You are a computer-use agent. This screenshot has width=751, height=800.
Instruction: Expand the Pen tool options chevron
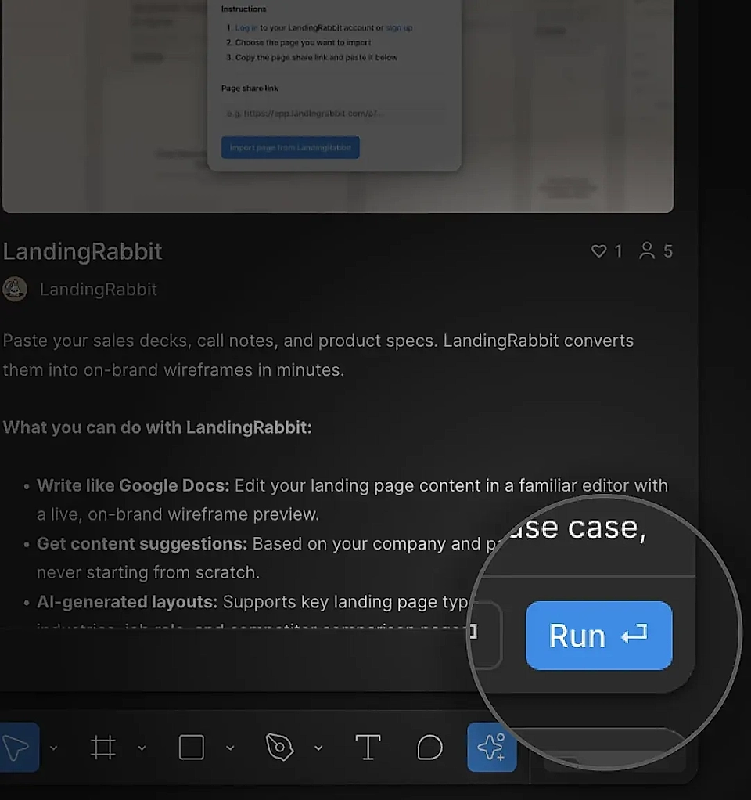[318, 748]
